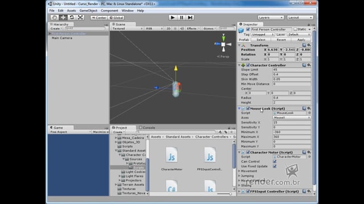Screen dimensions: 364x204
Task: Click the Scene orientation gizmo cube
Action: tap(223, 44)
